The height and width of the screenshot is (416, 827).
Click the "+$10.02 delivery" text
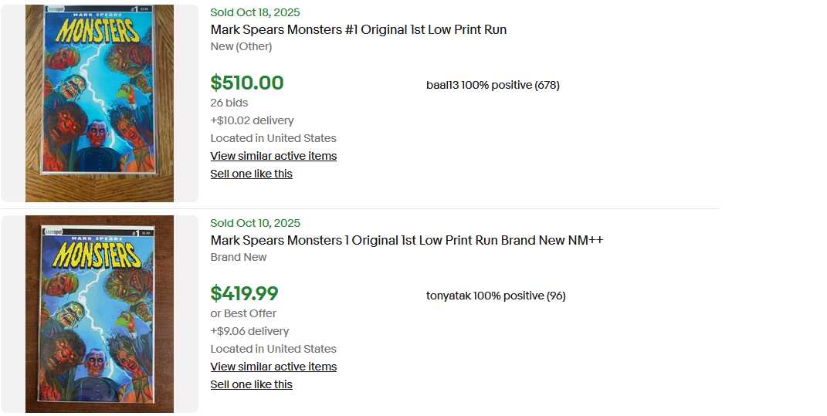coord(252,120)
